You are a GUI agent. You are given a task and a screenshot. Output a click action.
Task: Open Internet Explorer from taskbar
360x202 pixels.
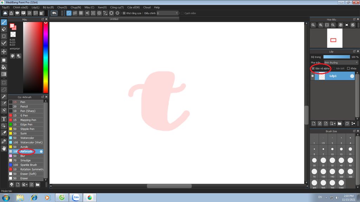tap(34, 197)
